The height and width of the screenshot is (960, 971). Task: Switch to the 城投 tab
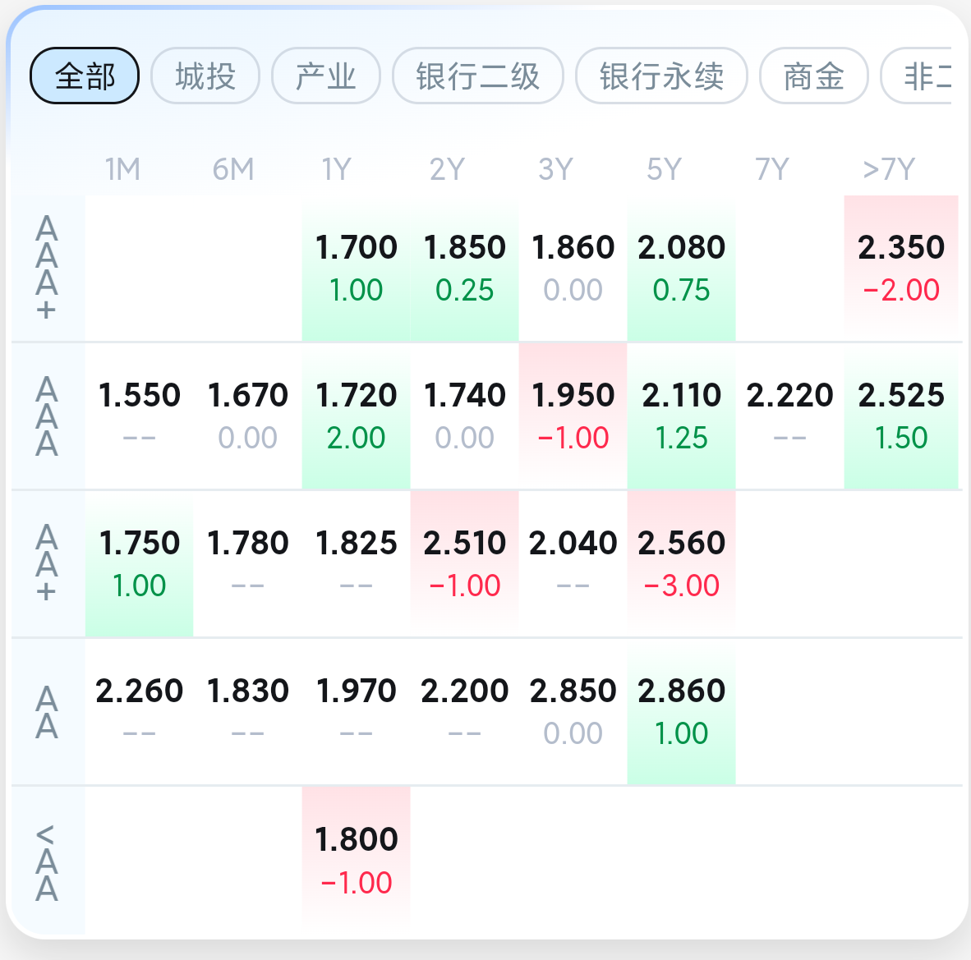(x=205, y=76)
